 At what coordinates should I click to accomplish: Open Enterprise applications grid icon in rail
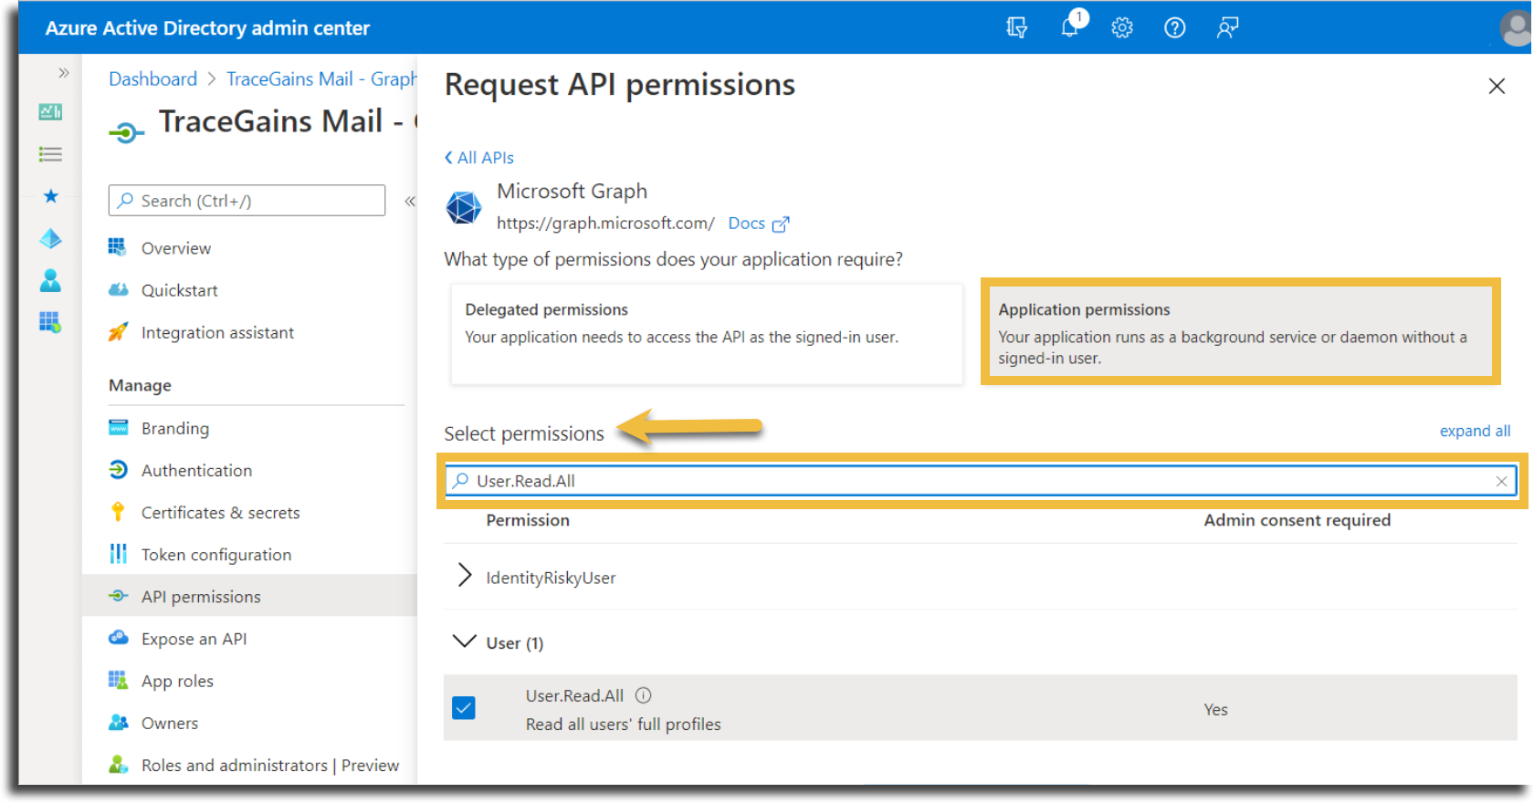50,322
